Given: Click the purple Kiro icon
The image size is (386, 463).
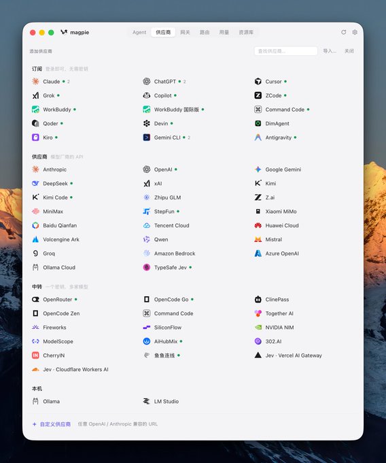Looking at the screenshot, I should tap(35, 138).
